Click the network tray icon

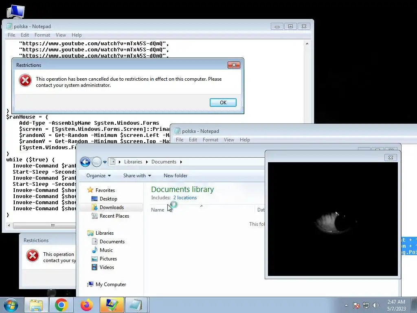pos(366,305)
